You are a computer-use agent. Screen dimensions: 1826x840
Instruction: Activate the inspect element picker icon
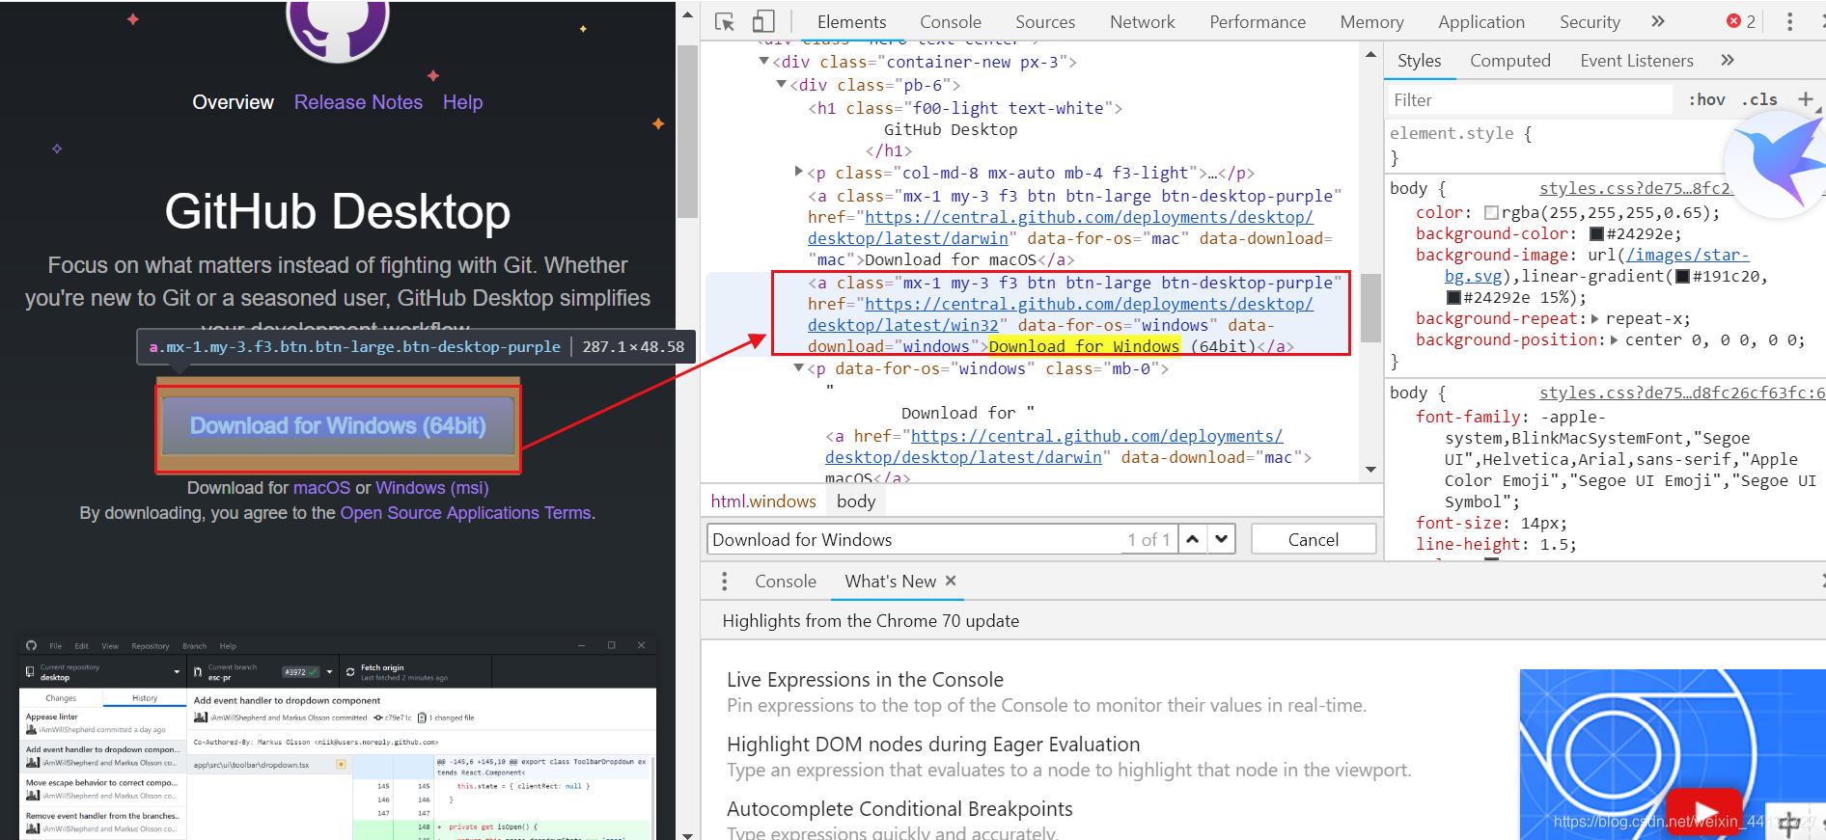point(725,21)
